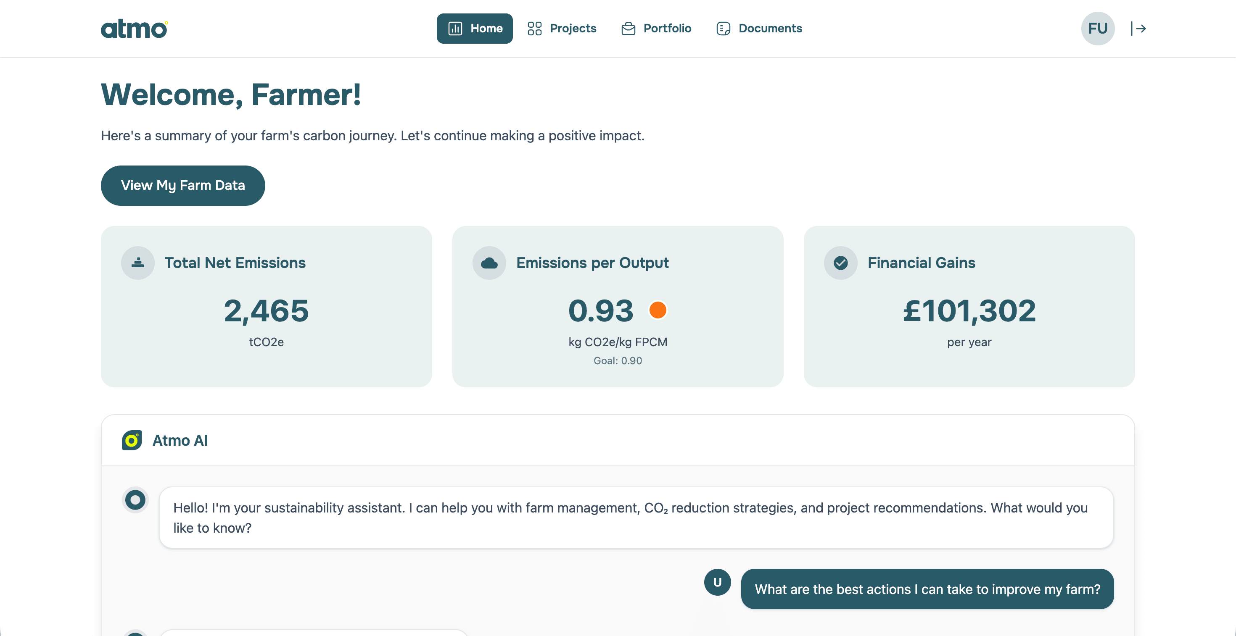The width and height of the screenshot is (1236, 636).
Task: Click the best actions question bubble
Action: pos(927,589)
